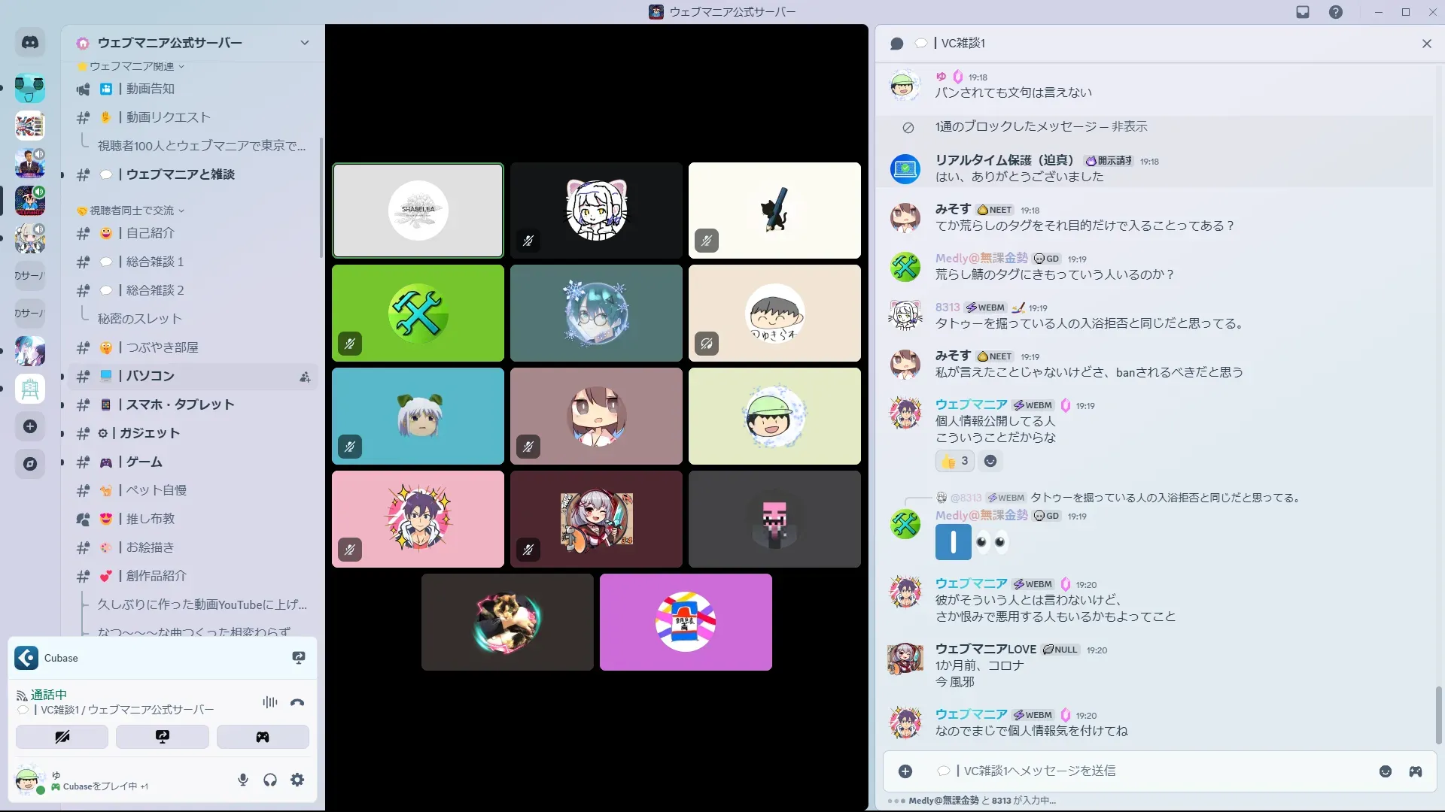Start an activity with controller button

click(x=262, y=737)
